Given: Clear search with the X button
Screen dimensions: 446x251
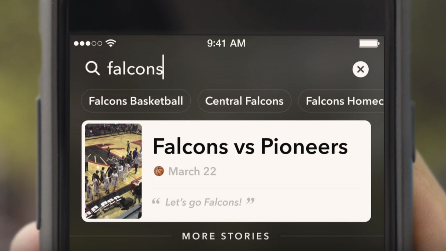Looking at the screenshot, I should [x=360, y=69].
